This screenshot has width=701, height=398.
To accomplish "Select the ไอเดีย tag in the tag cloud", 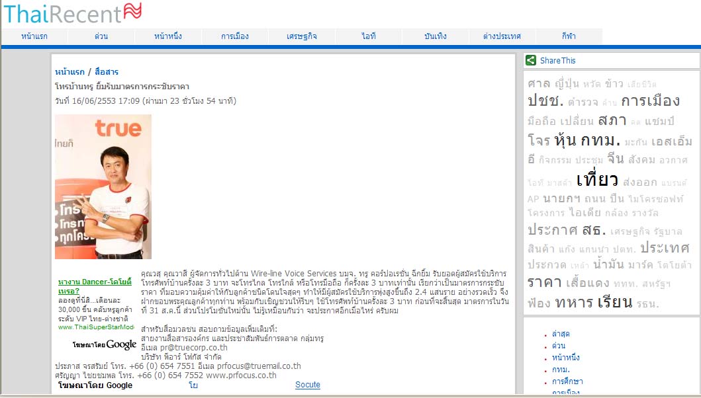I will (584, 212).
